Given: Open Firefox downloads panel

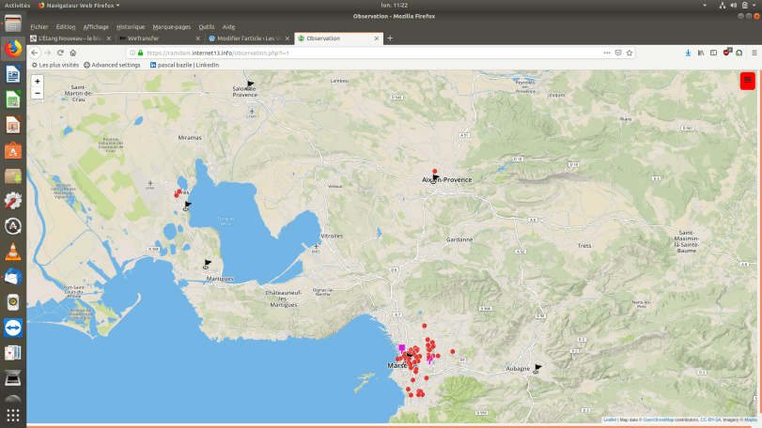Looking at the screenshot, I should point(689,53).
